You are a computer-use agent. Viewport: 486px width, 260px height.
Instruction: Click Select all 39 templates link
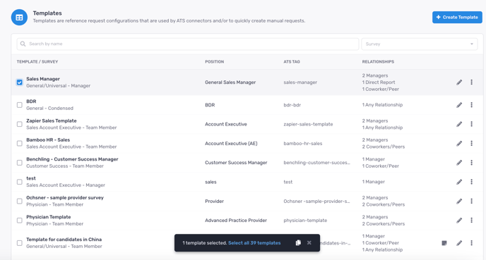coord(254,243)
